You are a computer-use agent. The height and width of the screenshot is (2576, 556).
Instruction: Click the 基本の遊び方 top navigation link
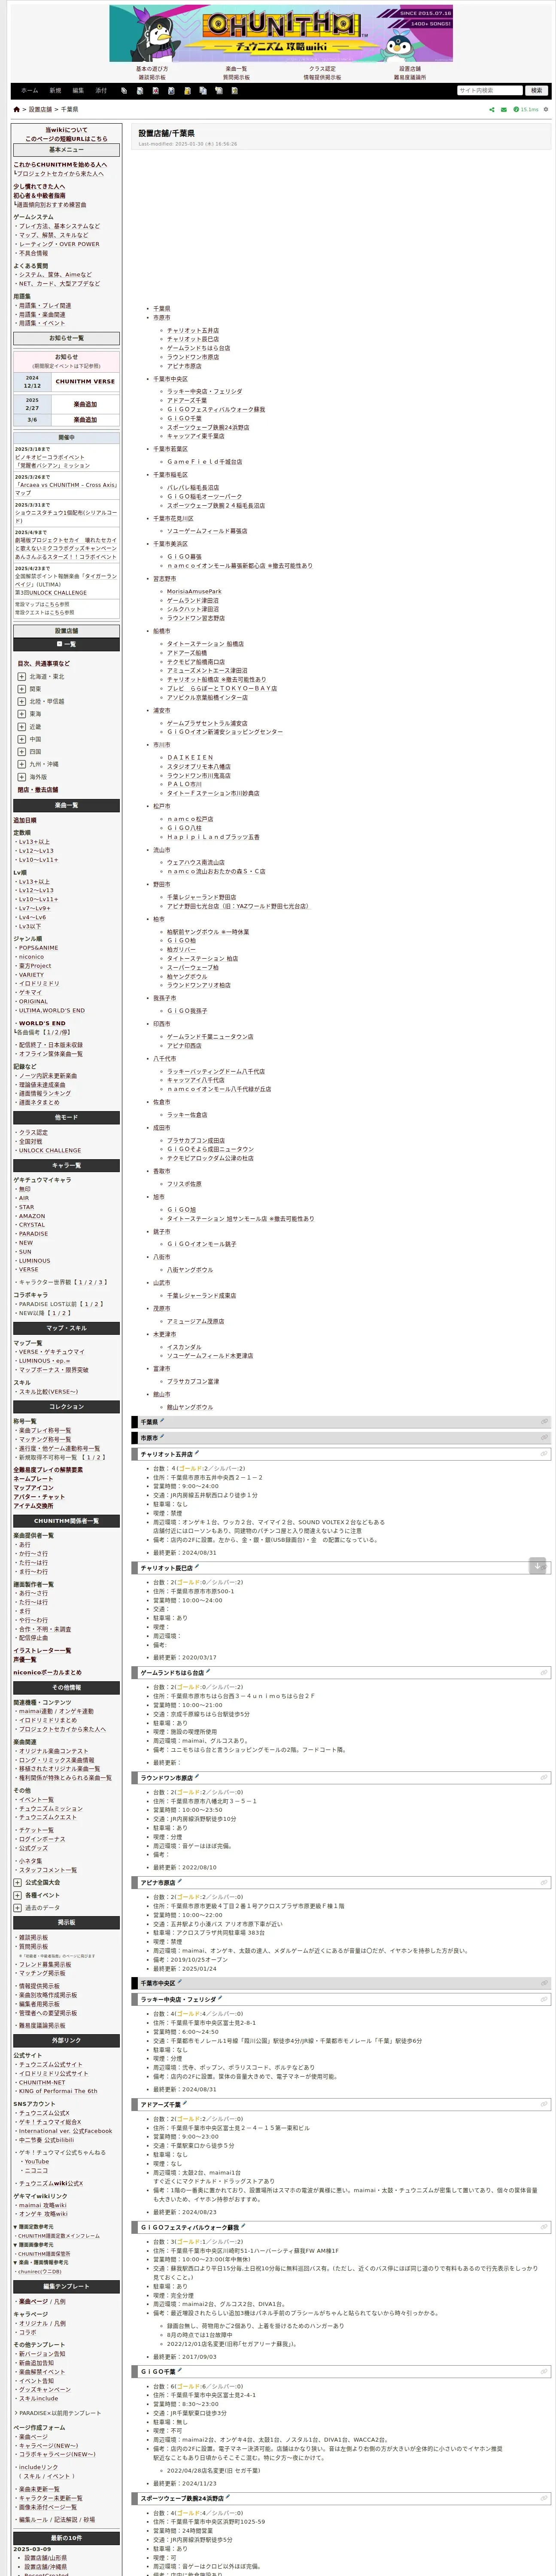pyautogui.click(x=152, y=69)
